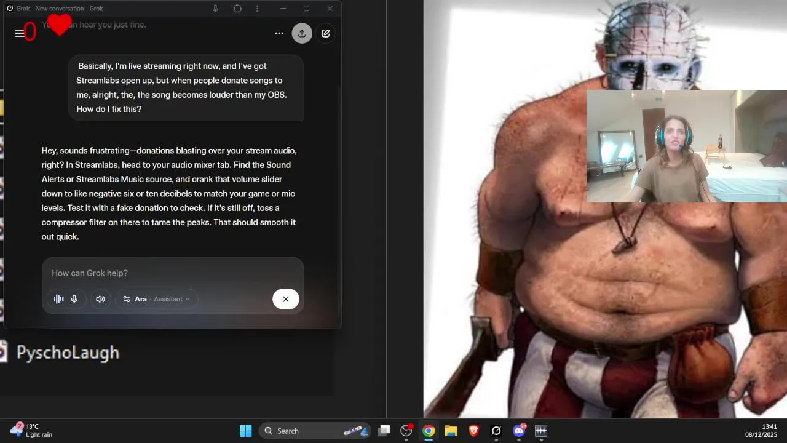The width and height of the screenshot is (787, 443).
Task: Close voice mode with the X button
Action: coord(286,299)
